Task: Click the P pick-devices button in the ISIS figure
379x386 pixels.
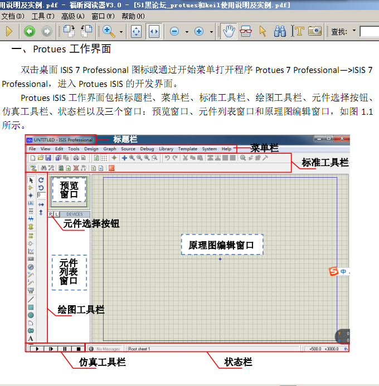Action: click(x=51, y=214)
